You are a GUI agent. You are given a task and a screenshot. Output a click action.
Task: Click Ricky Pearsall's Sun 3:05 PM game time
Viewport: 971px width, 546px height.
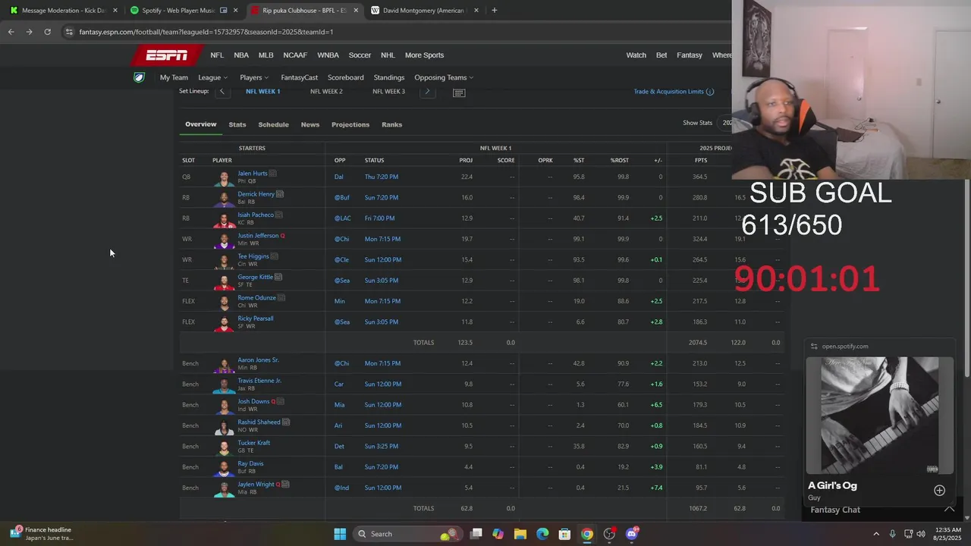(x=382, y=322)
